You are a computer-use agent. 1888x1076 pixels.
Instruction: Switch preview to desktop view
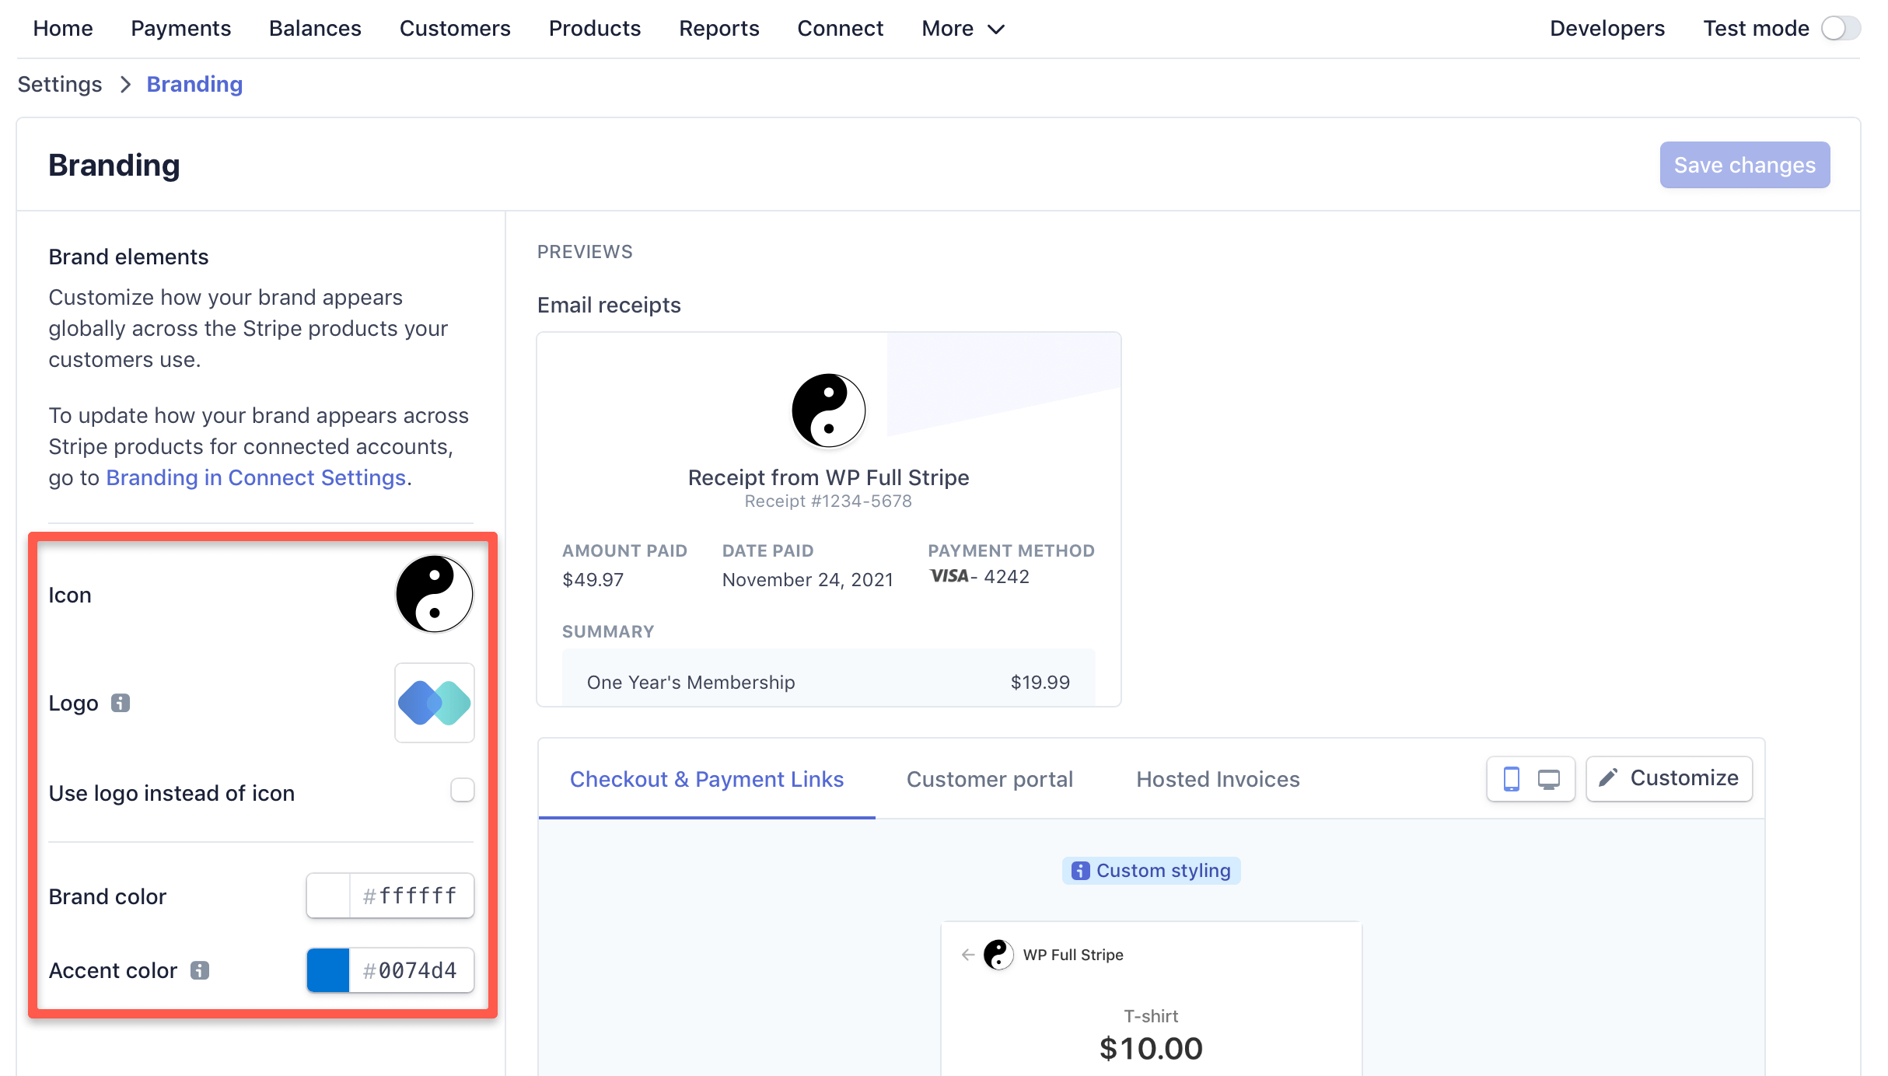pos(1548,778)
